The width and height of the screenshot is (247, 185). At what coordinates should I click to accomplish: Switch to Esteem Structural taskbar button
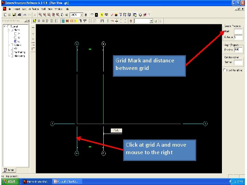click(36, 182)
